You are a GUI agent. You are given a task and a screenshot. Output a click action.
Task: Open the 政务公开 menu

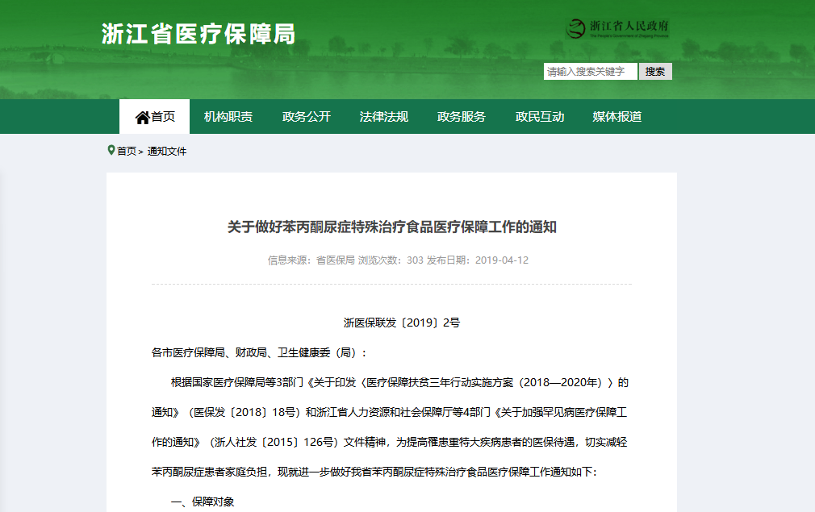pos(306,117)
